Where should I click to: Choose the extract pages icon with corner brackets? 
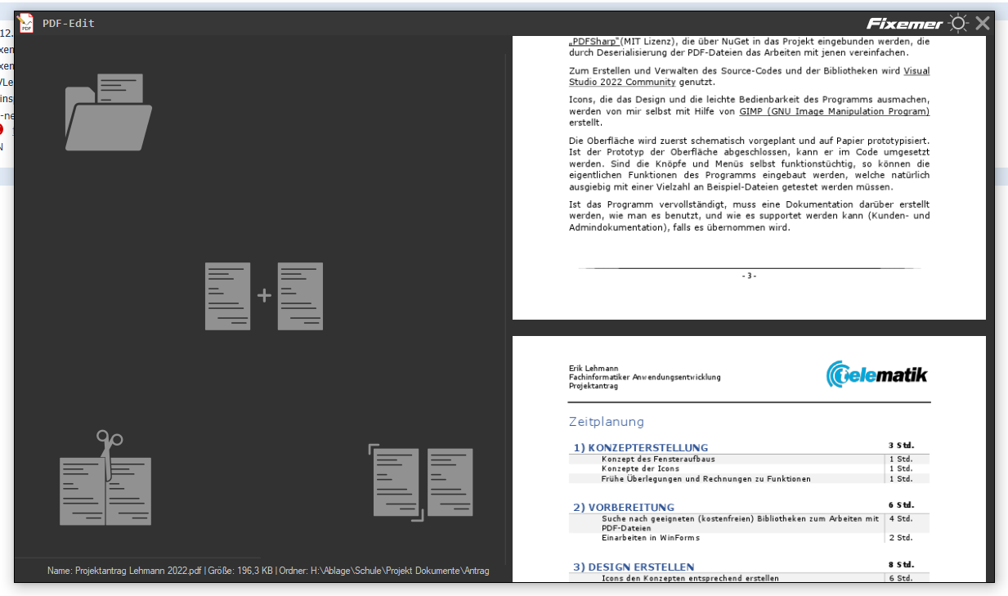[422, 482]
